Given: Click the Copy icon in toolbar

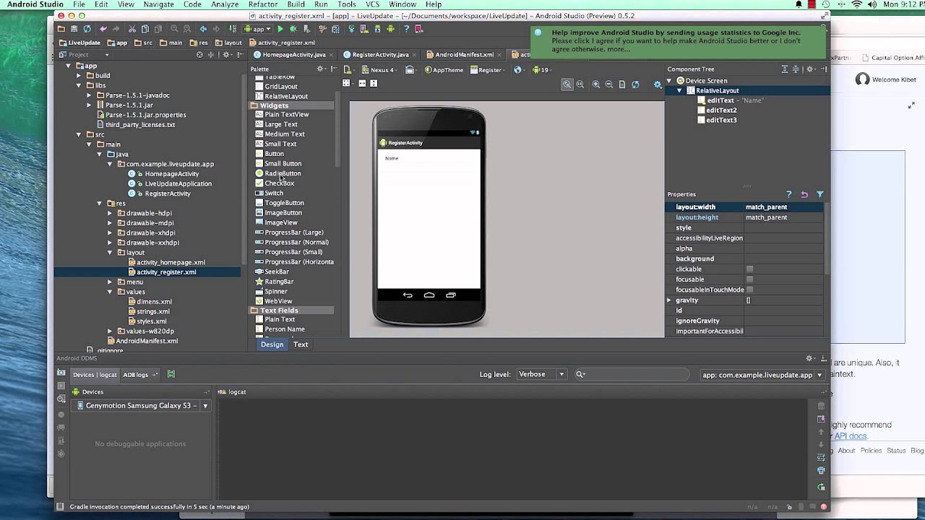Looking at the screenshot, I should pos(145,29).
